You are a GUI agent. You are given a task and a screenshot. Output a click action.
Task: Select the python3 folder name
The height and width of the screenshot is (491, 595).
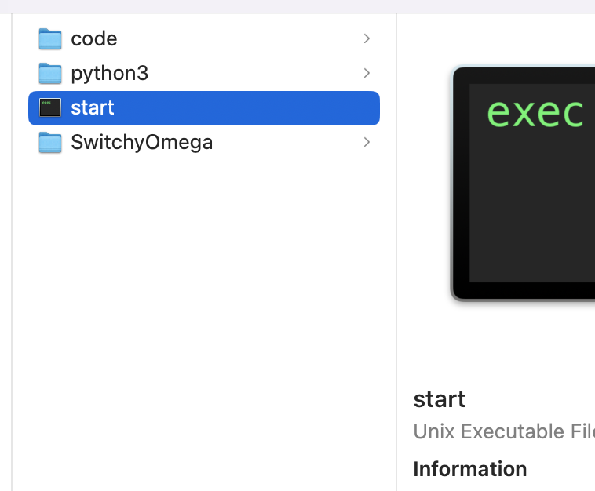[x=110, y=74]
